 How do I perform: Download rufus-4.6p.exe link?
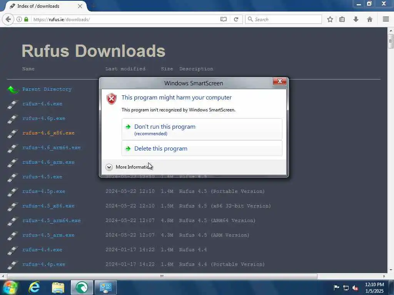(x=44, y=118)
